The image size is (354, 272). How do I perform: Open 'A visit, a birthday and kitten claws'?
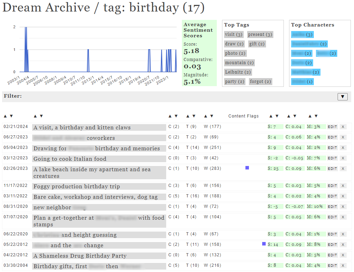[82, 128]
